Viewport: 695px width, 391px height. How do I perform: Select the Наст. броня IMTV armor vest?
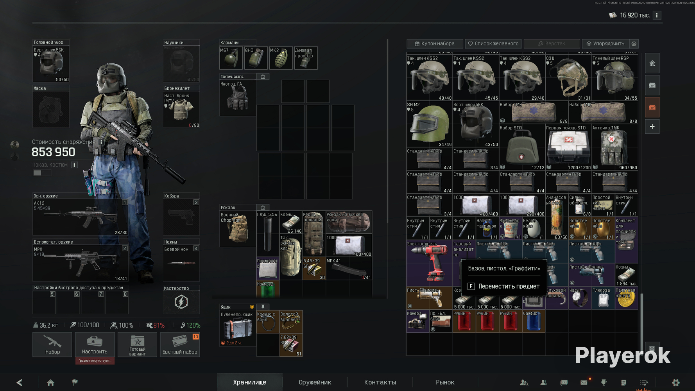(x=181, y=109)
